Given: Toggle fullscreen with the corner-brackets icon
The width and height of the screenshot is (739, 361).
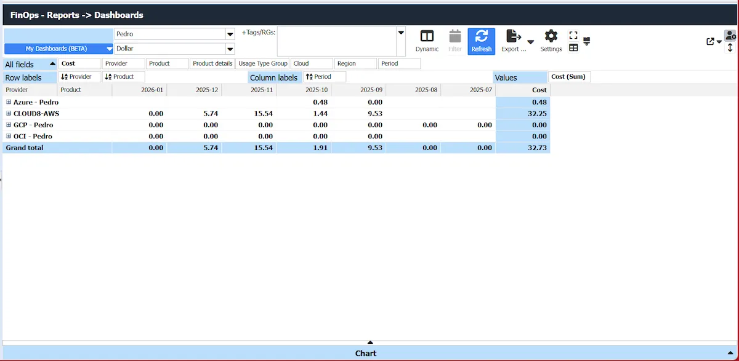Looking at the screenshot, I should 573,36.
